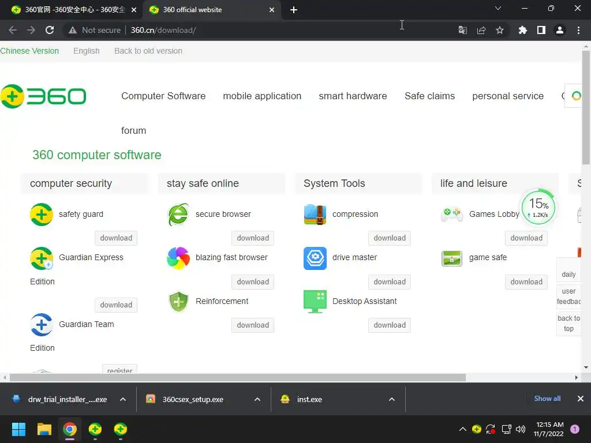Download Guardian Express Edition
591x443 pixels.
coord(116,305)
